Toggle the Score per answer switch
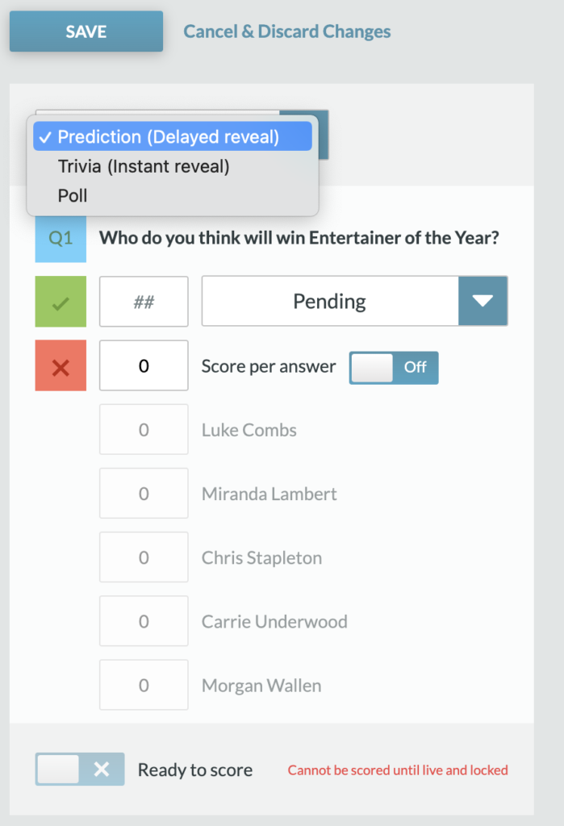Viewport: 564px width, 826px height. (394, 367)
